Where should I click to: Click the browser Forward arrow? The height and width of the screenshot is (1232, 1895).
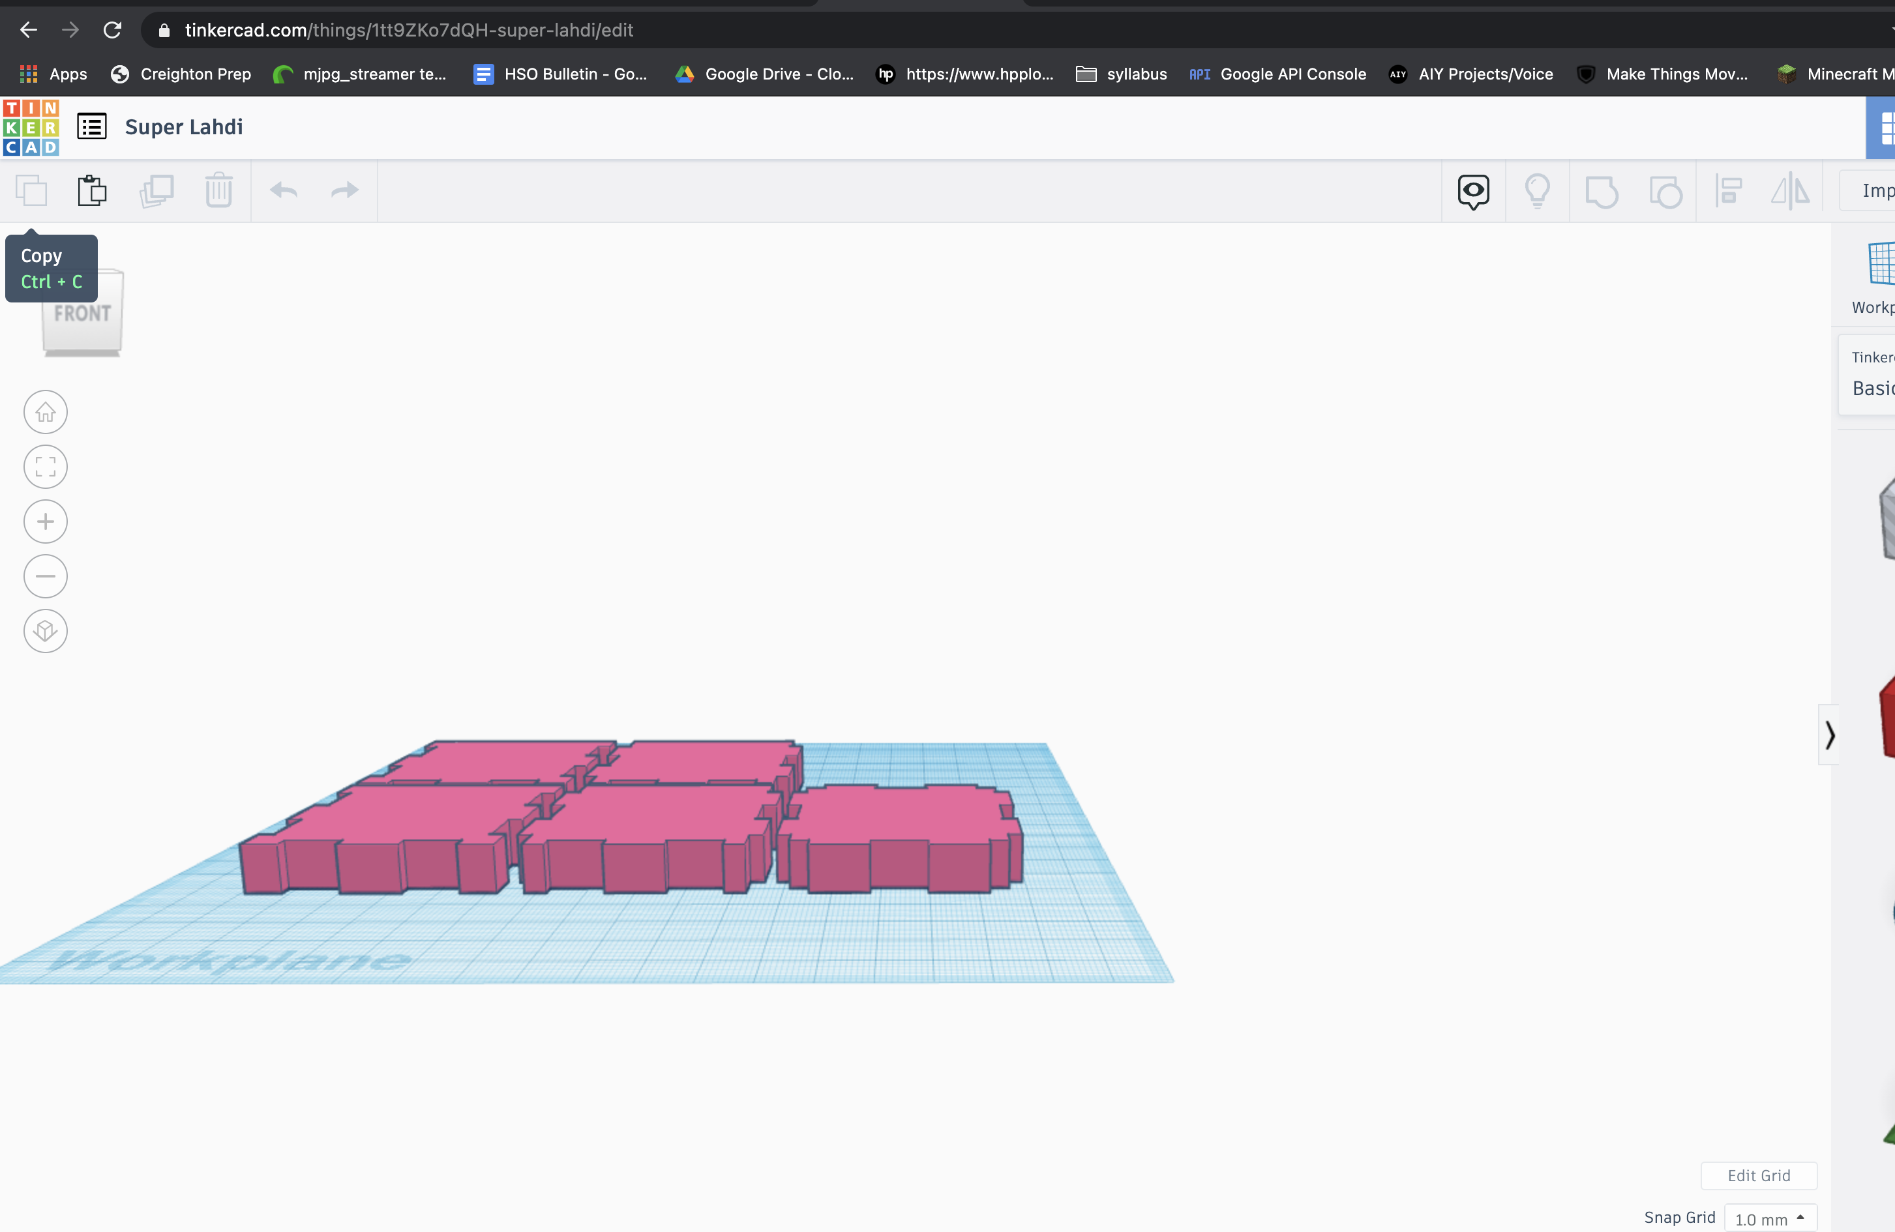[70, 30]
